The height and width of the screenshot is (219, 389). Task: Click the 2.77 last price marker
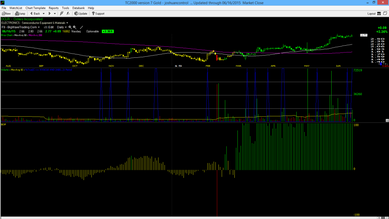pos(364,35)
